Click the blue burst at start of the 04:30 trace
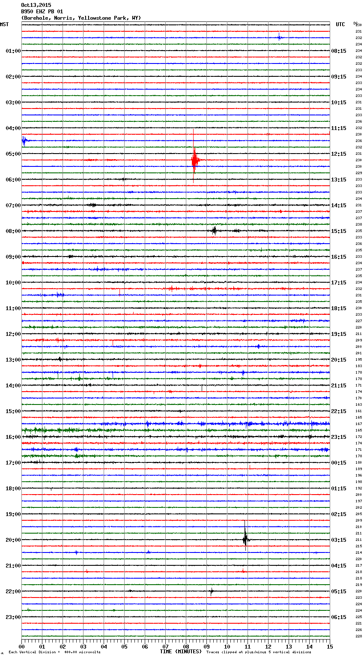 (x=24, y=141)
